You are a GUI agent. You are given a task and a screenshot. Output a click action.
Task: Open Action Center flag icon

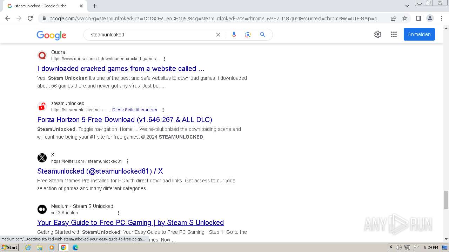(x=415, y=247)
